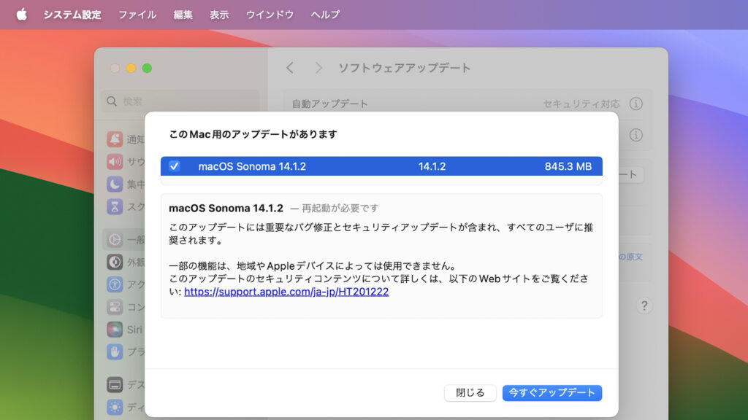
Task: Select the 通知 bell icon in sidebar
Action: click(x=115, y=139)
